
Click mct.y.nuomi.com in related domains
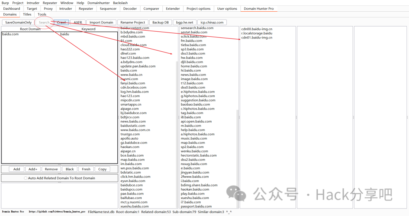point(134,202)
